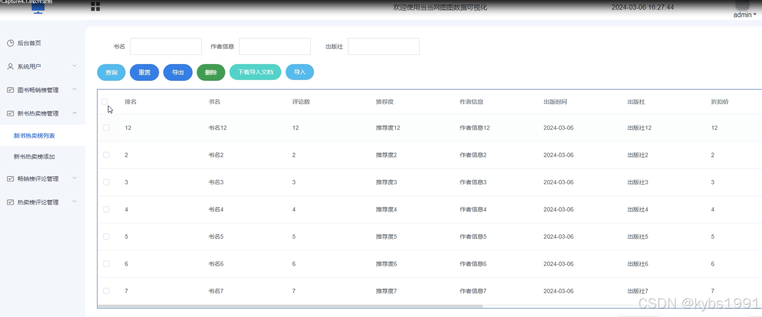Focus the 书名 search input field
The width and height of the screenshot is (762, 317).
[x=166, y=46]
